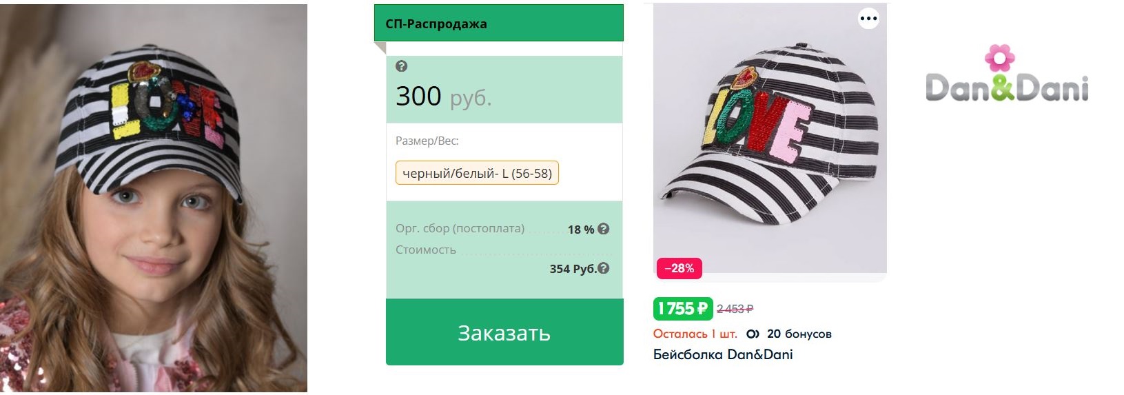Click the Dan&Dani brand logo

(x=1007, y=77)
